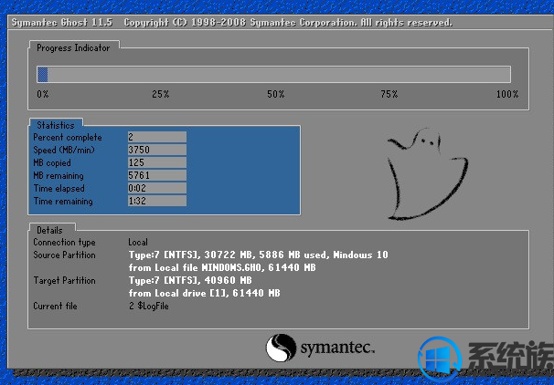Click the Time remaining value 1:32
554x385 pixels.
157,201
